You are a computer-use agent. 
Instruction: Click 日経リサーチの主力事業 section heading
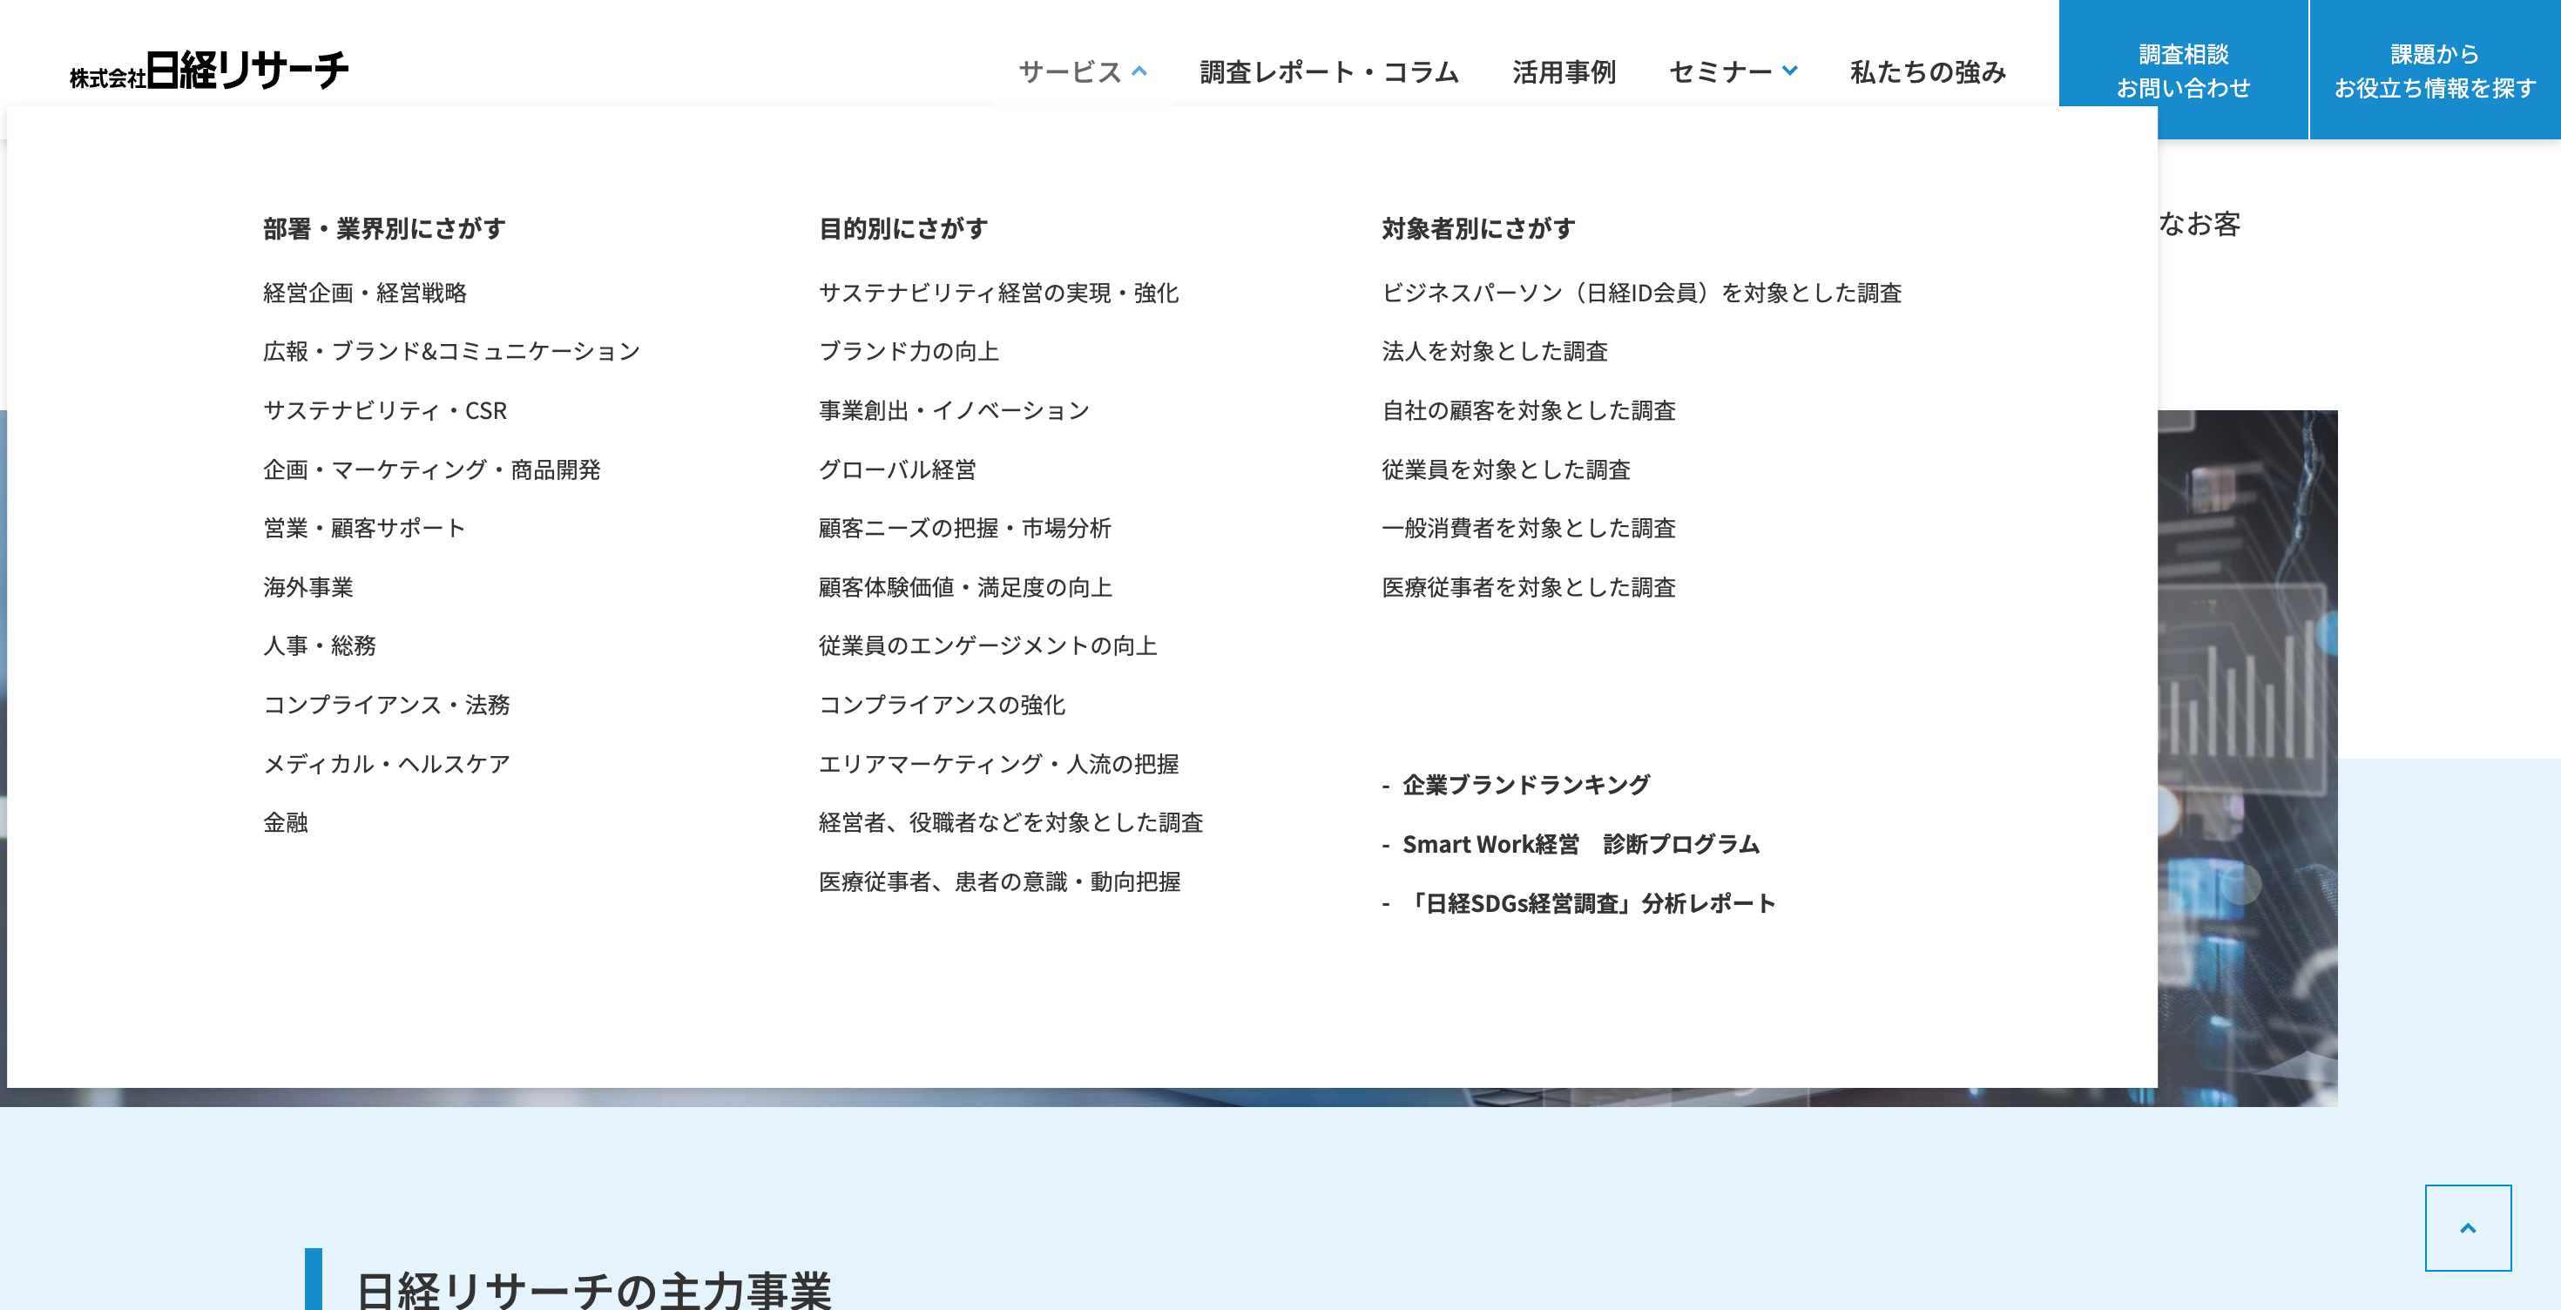(x=593, y=1289)
